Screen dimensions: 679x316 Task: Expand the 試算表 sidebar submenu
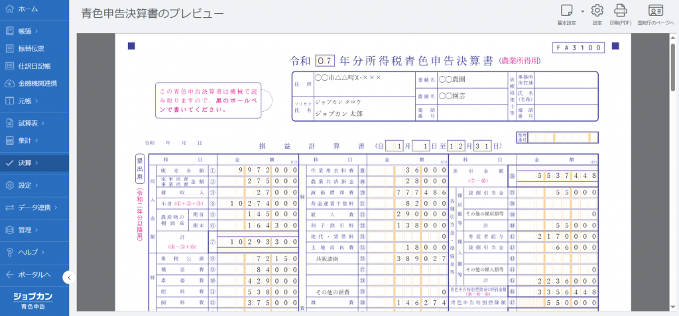31,123
